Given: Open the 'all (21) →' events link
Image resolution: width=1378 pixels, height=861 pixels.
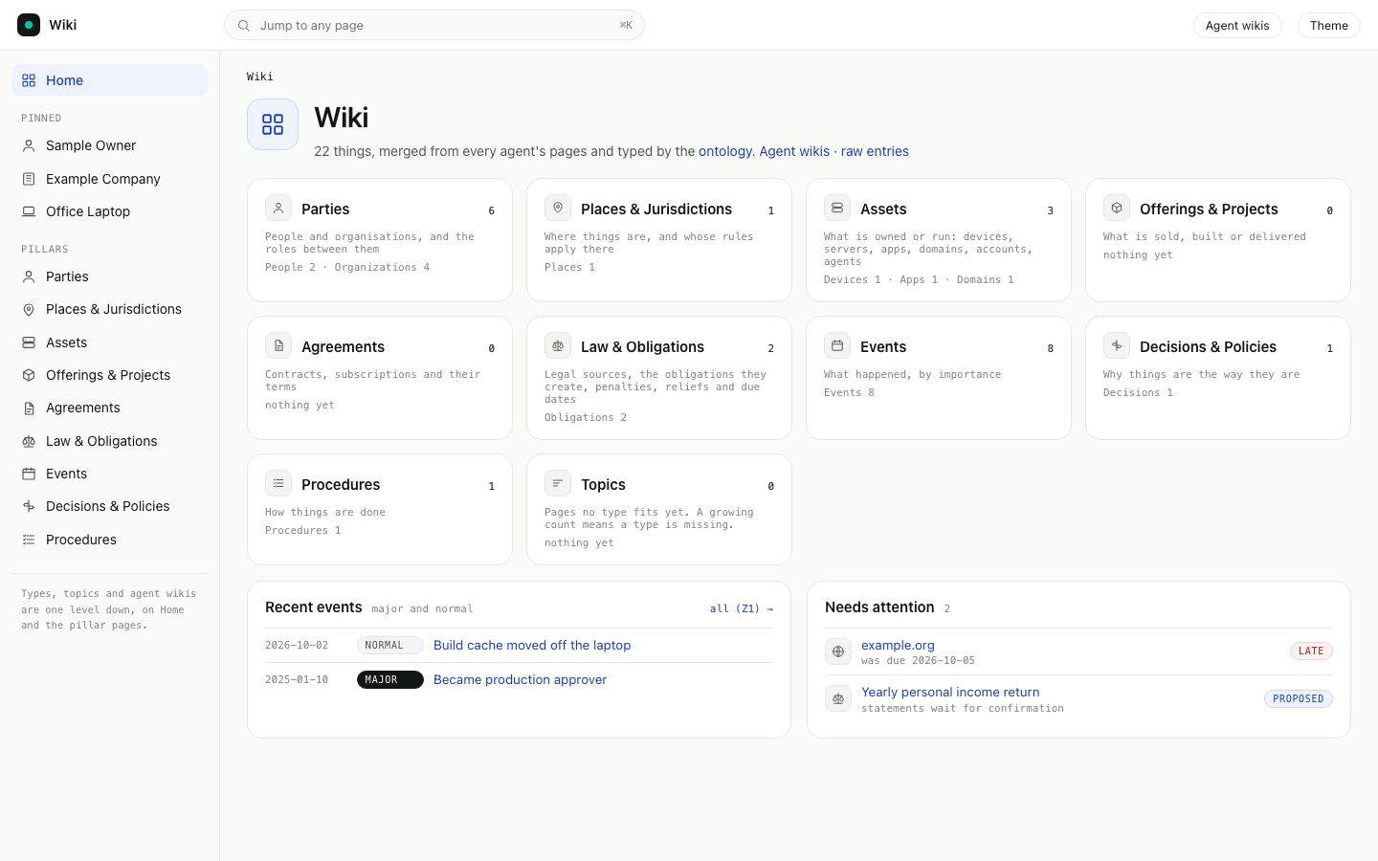Looking at the screenshot, I should point(742,608).
